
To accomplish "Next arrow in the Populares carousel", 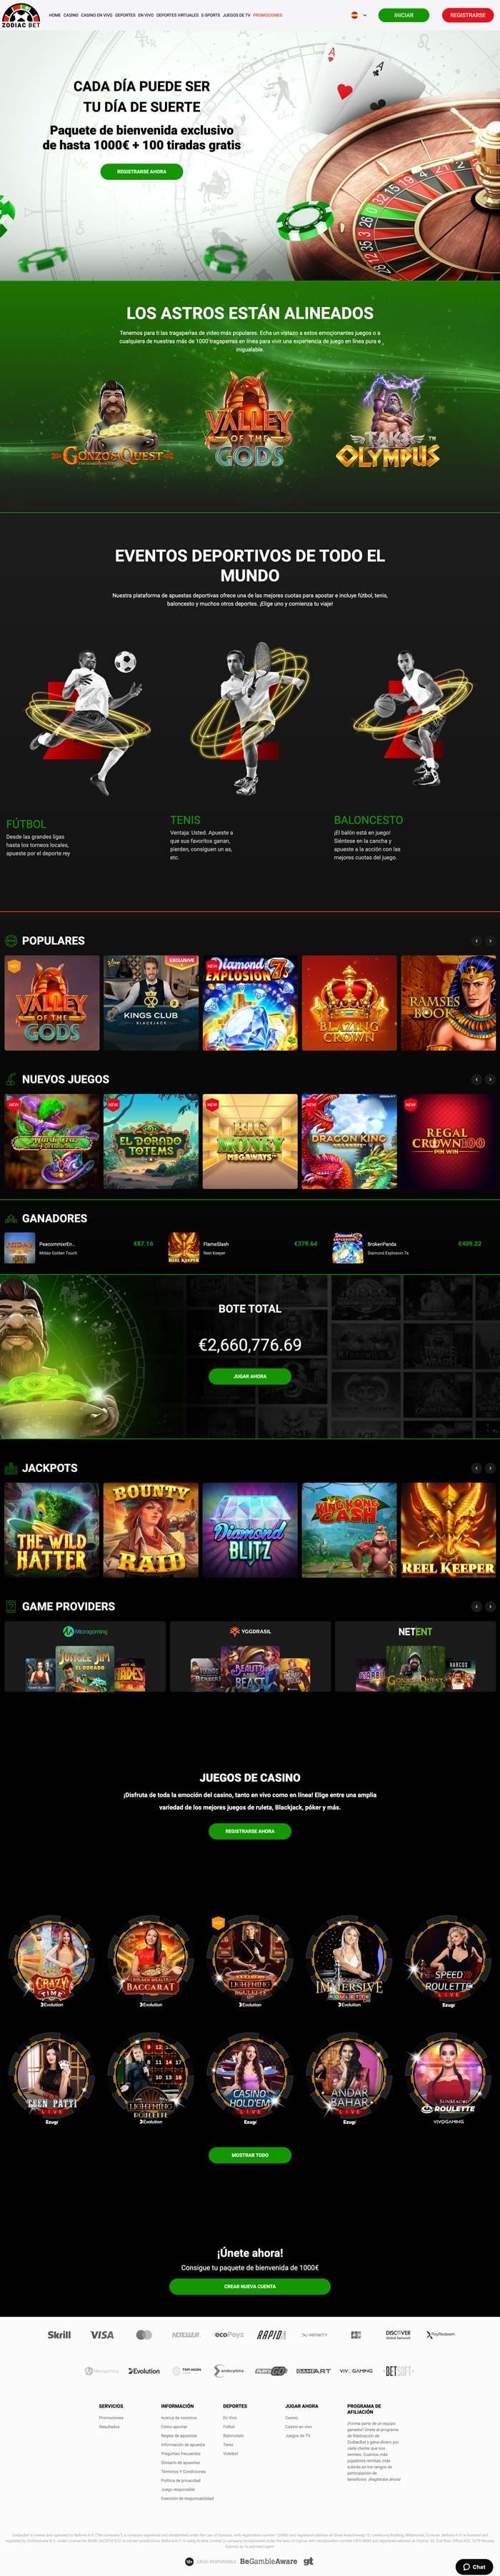I will (x=490, y=941).
